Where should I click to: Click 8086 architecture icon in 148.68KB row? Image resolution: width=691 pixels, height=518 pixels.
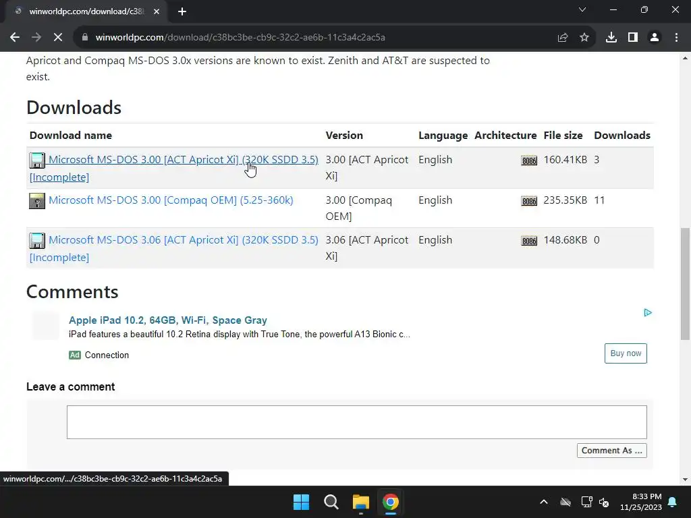coord(529,241)
